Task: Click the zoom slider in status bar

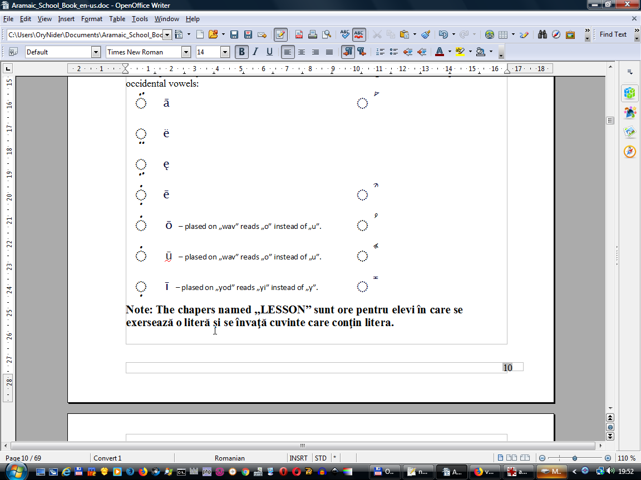Action: [x=574, y=458]
